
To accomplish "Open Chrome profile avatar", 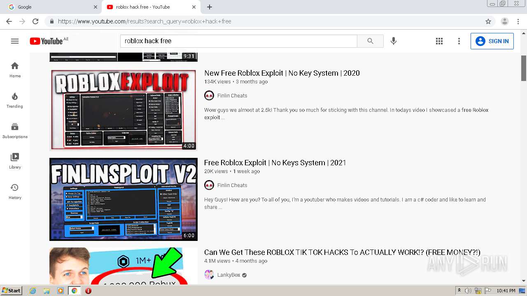I will click(505, 21).
